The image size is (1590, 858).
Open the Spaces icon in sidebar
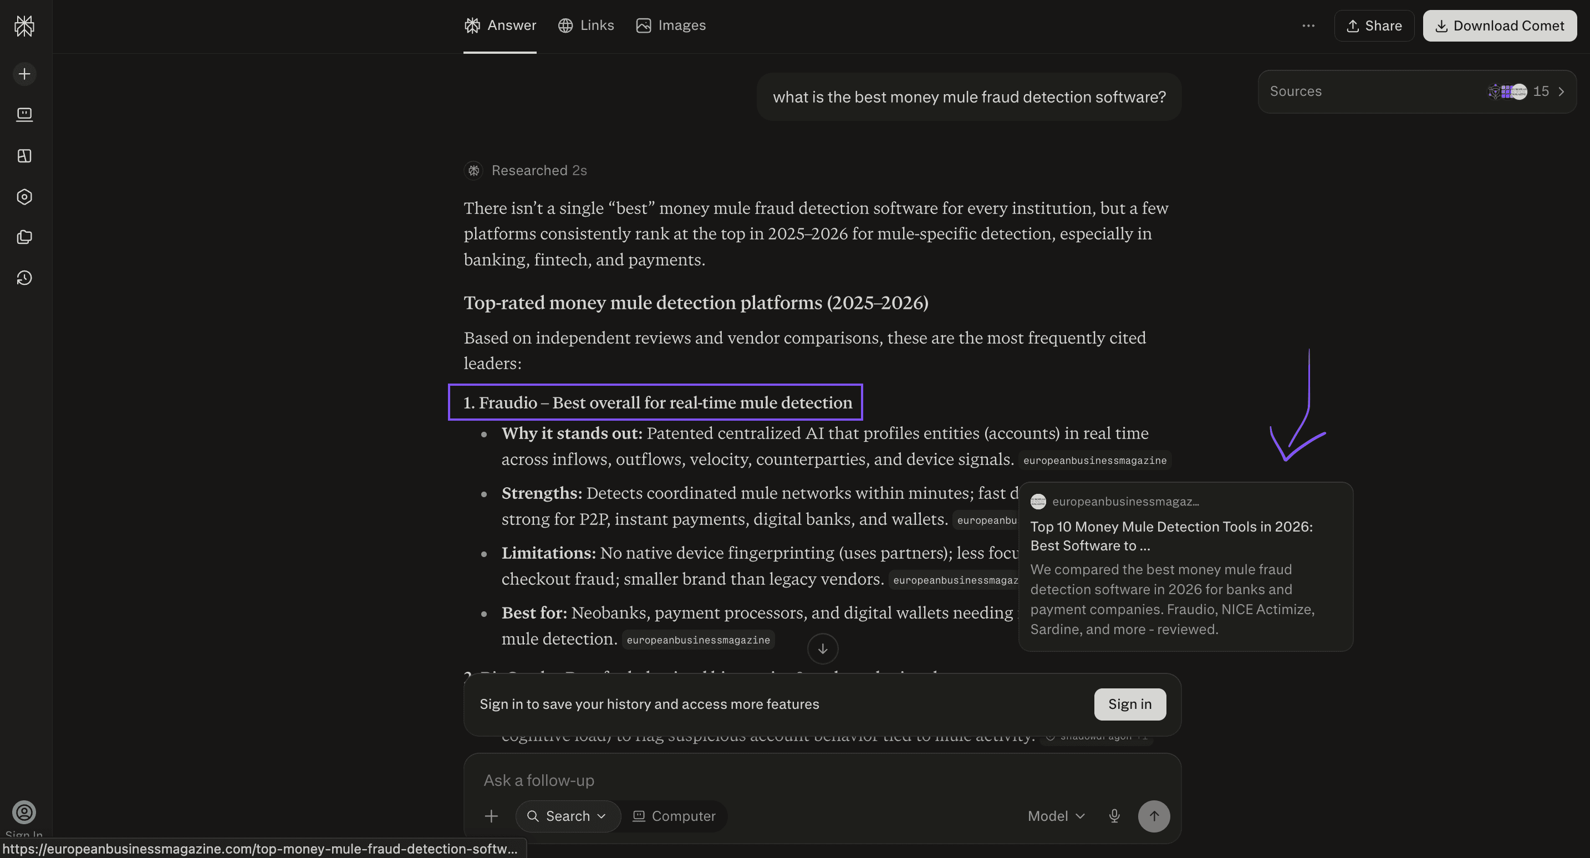24,156
